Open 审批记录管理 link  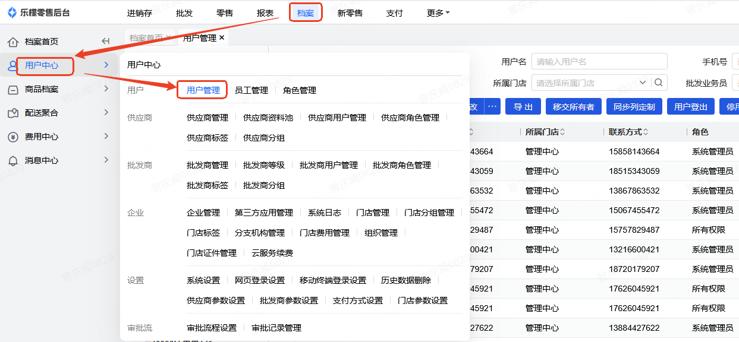276,328
